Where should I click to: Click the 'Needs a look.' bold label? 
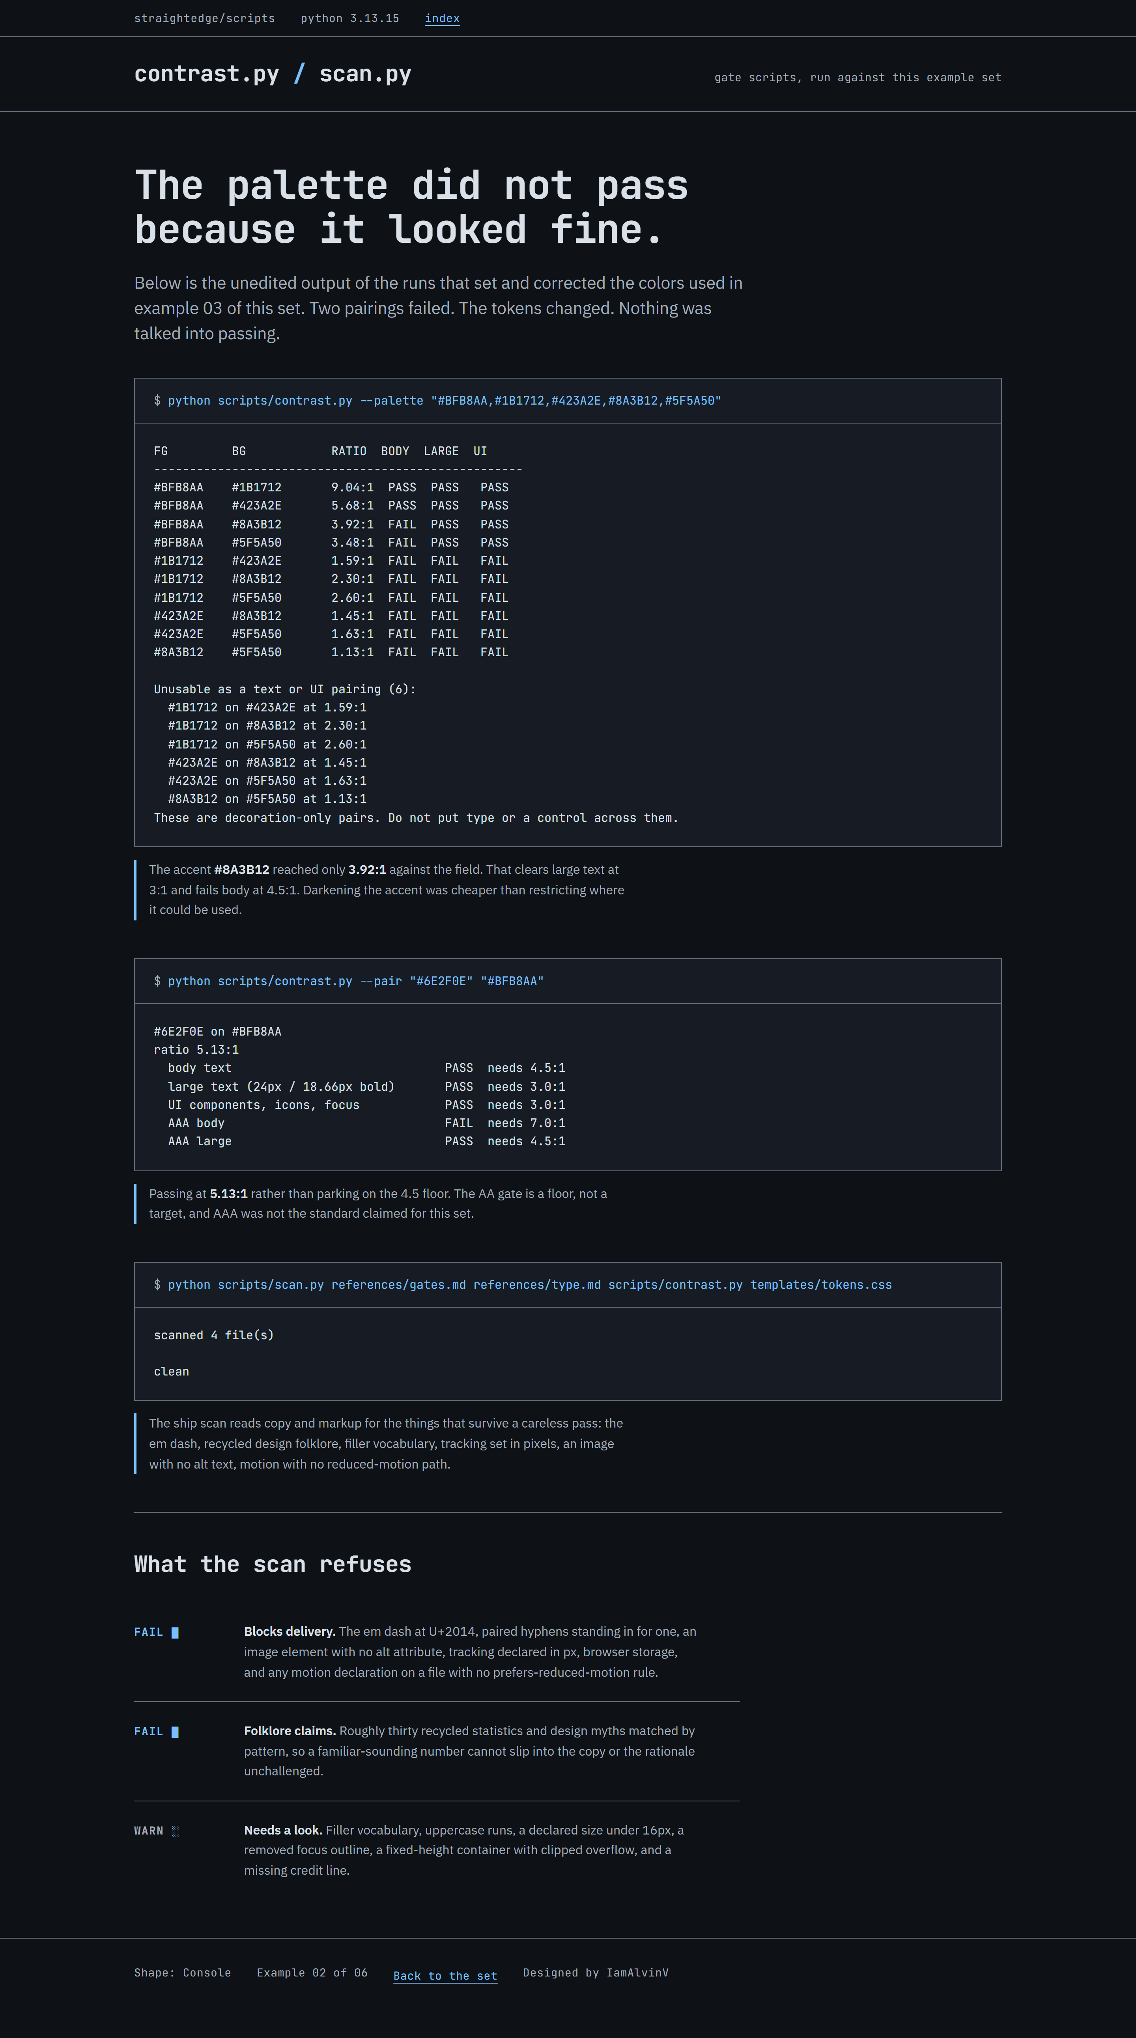click(282, 1830)
